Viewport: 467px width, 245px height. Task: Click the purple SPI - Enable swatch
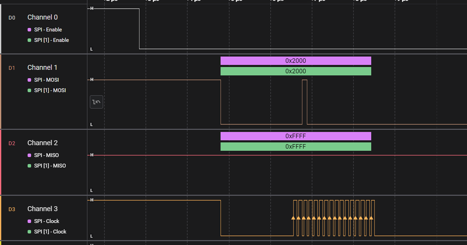(29, 30)
